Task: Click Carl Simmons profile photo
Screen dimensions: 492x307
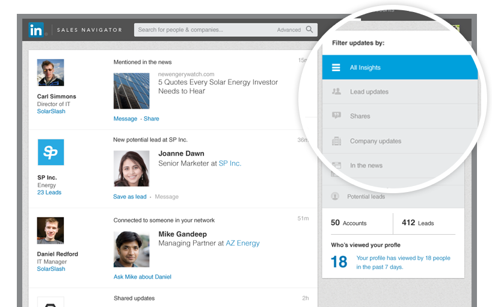Action: [51, 72]
